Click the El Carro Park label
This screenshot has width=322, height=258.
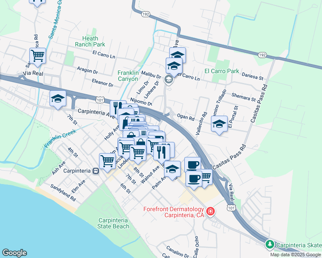coord(222,71)
